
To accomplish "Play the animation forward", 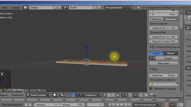I will pyautogui.click(x=121, y=105).
